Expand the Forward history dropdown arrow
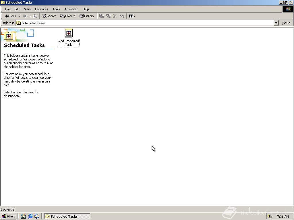Viewport: 294px width, 220px height. [x=30, y=16]
